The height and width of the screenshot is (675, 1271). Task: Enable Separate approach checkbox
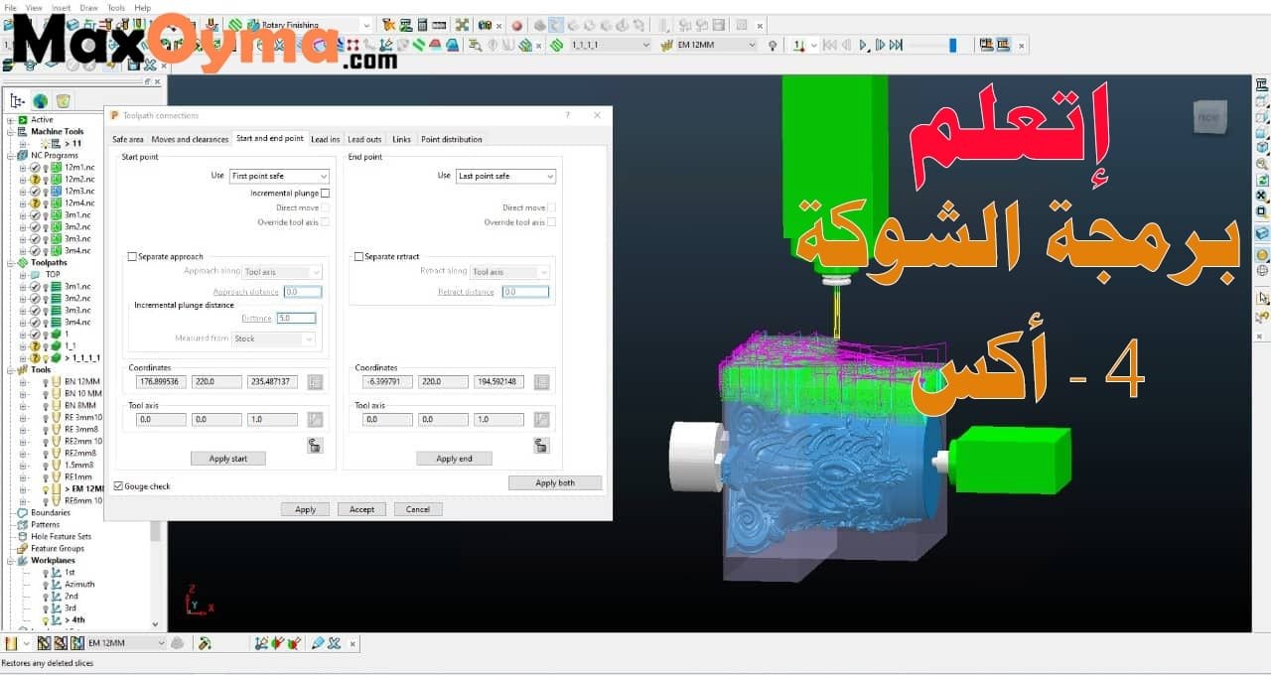click(x=132, y=257)
